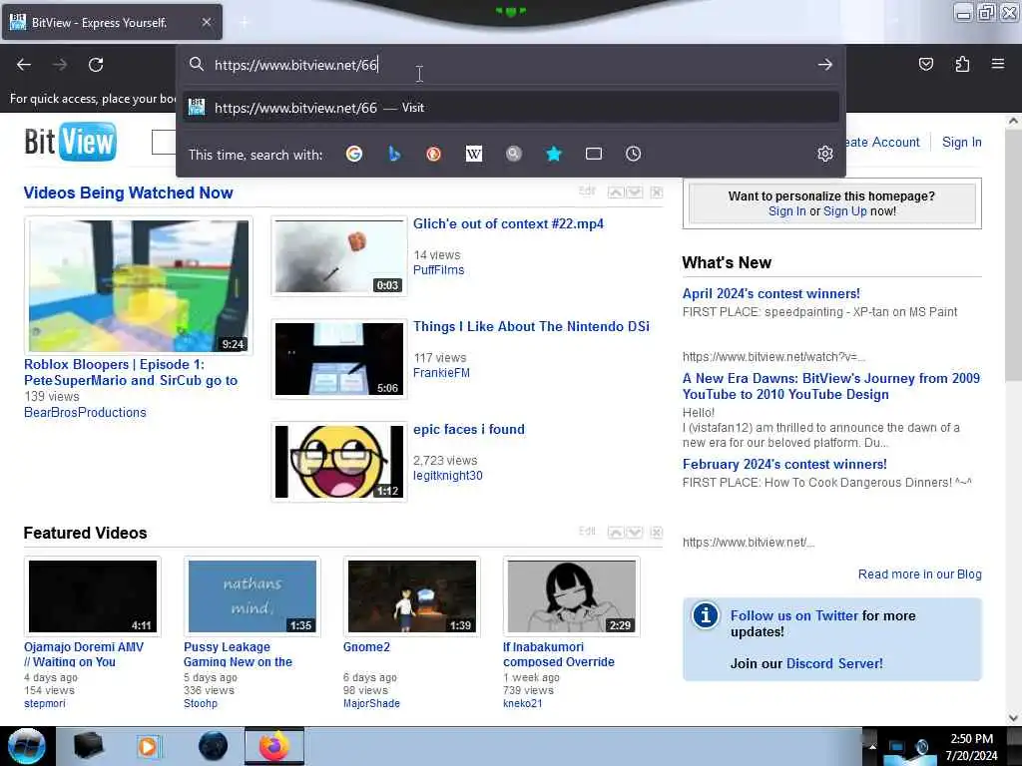Open the Windows Start orb
Viewport: 1022px width, 766px height.
point(26,746)
